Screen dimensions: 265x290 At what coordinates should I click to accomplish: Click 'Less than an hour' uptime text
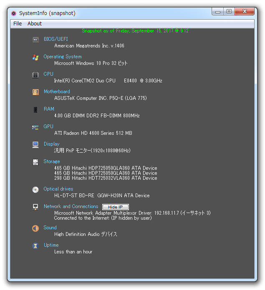73,252
